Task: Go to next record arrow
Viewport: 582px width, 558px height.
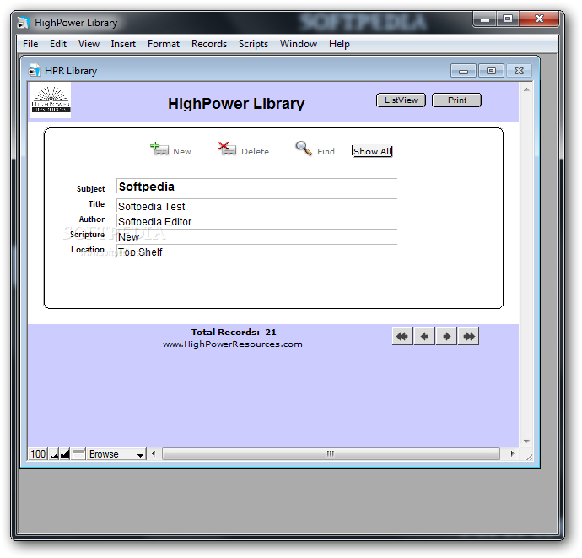Action: [446, 336]
